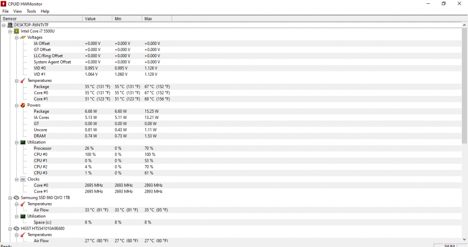Click the DESKTOP-R6NTVTF computer icon
Image resolution: width=468 pixels, height=247 pixels.
coord(10,25)
